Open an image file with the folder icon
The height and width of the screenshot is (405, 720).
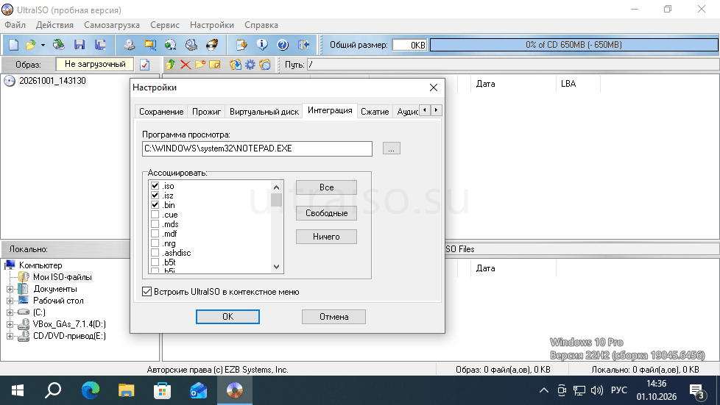tap(30, 45)
